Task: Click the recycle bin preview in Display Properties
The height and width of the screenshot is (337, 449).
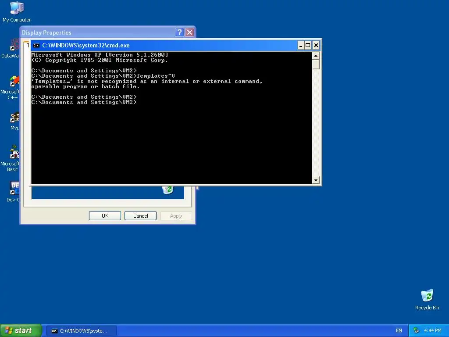Action: [x=167, y=190]
